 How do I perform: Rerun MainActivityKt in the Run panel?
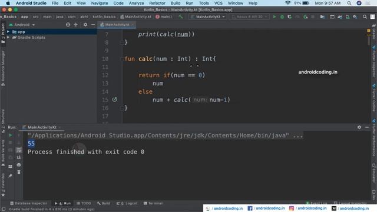11,135
